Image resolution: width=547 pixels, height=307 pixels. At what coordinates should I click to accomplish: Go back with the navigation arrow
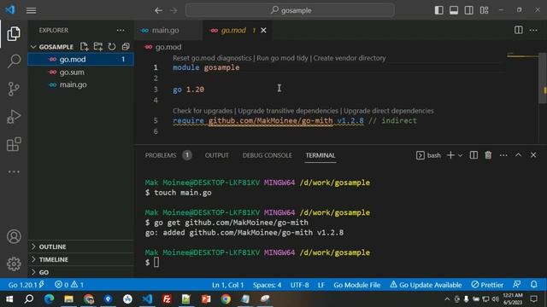158,10
